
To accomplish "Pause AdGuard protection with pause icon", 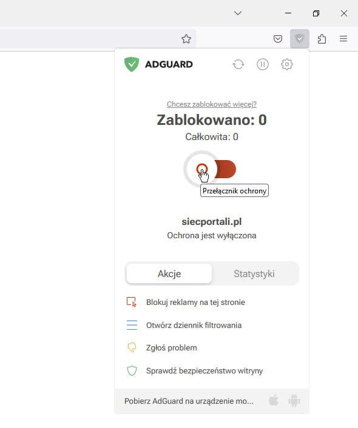I will coord(263,64).
